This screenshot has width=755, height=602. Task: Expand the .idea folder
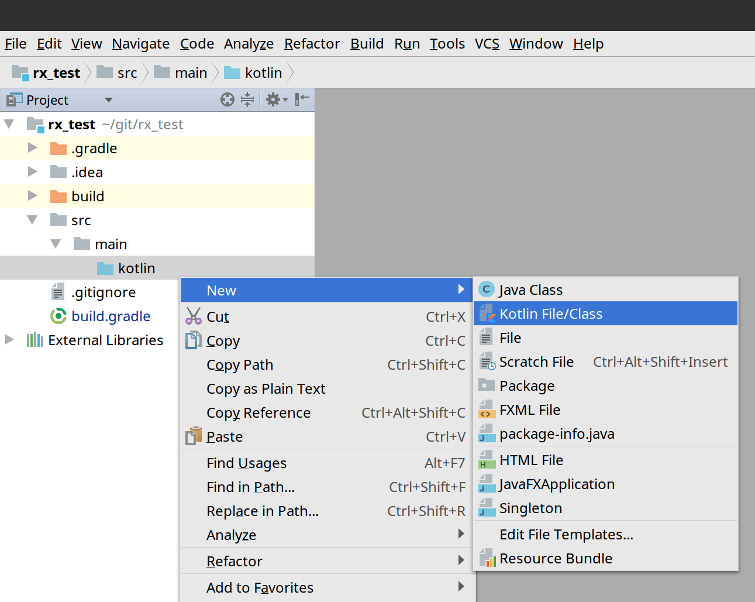pyautogui.click(x=33, y=172)
